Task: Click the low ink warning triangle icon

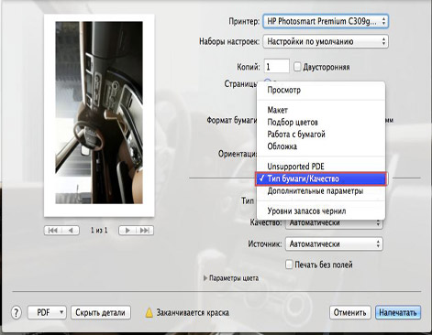Action: pyautogui.click(x=149, y=312)
